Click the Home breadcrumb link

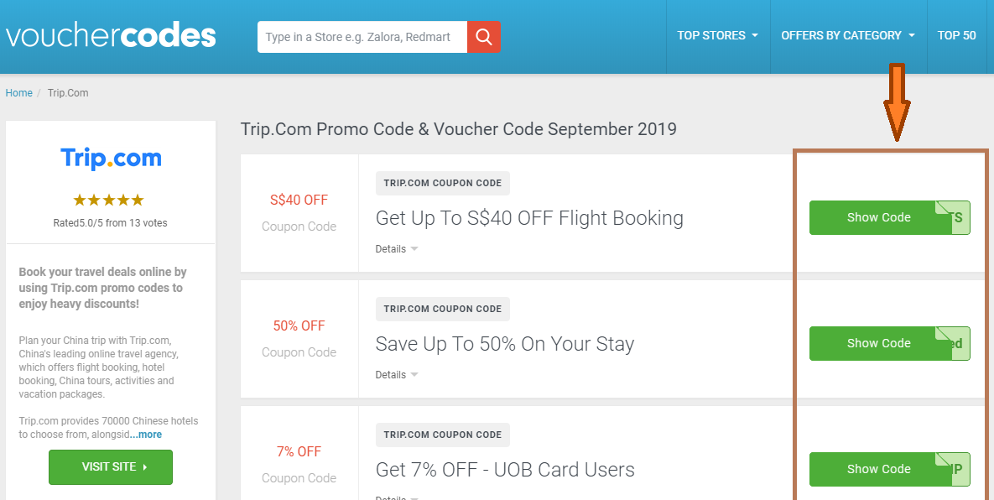click(x=19, y=92)
